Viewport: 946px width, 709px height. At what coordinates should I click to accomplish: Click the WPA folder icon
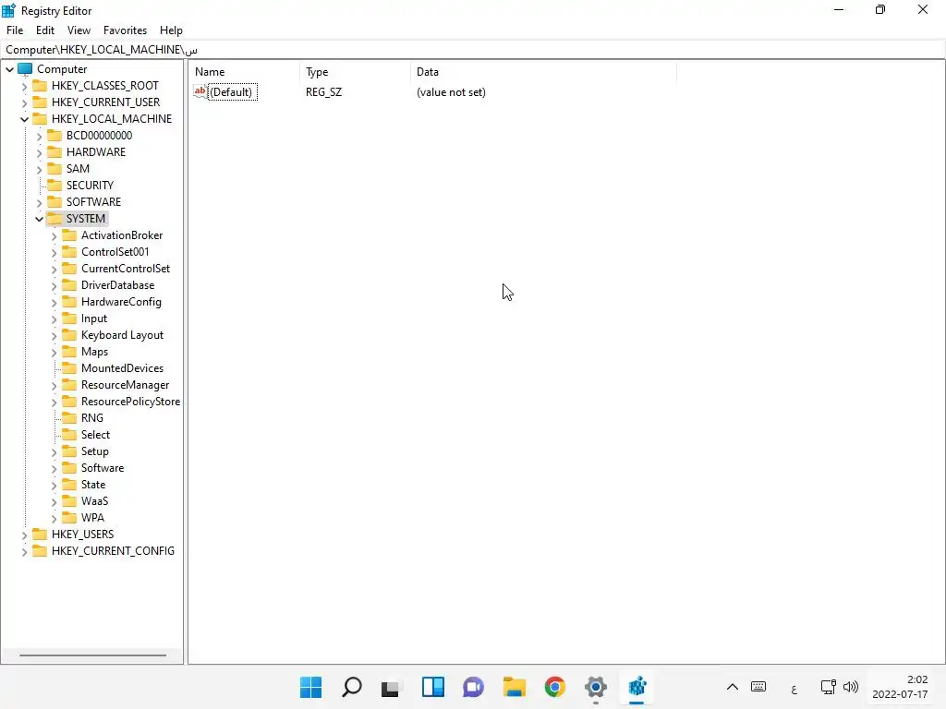69,517
